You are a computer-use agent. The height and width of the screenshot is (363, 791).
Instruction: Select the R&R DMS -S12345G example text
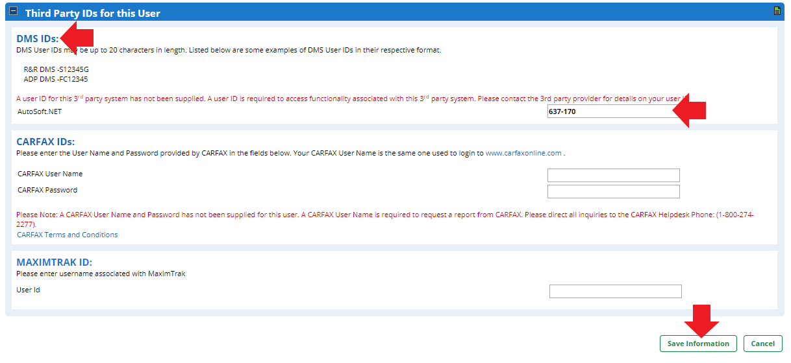56,69
